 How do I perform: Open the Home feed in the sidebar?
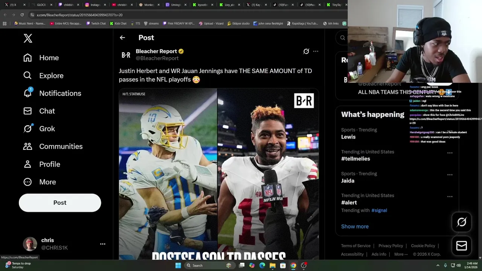coord(41,58)
